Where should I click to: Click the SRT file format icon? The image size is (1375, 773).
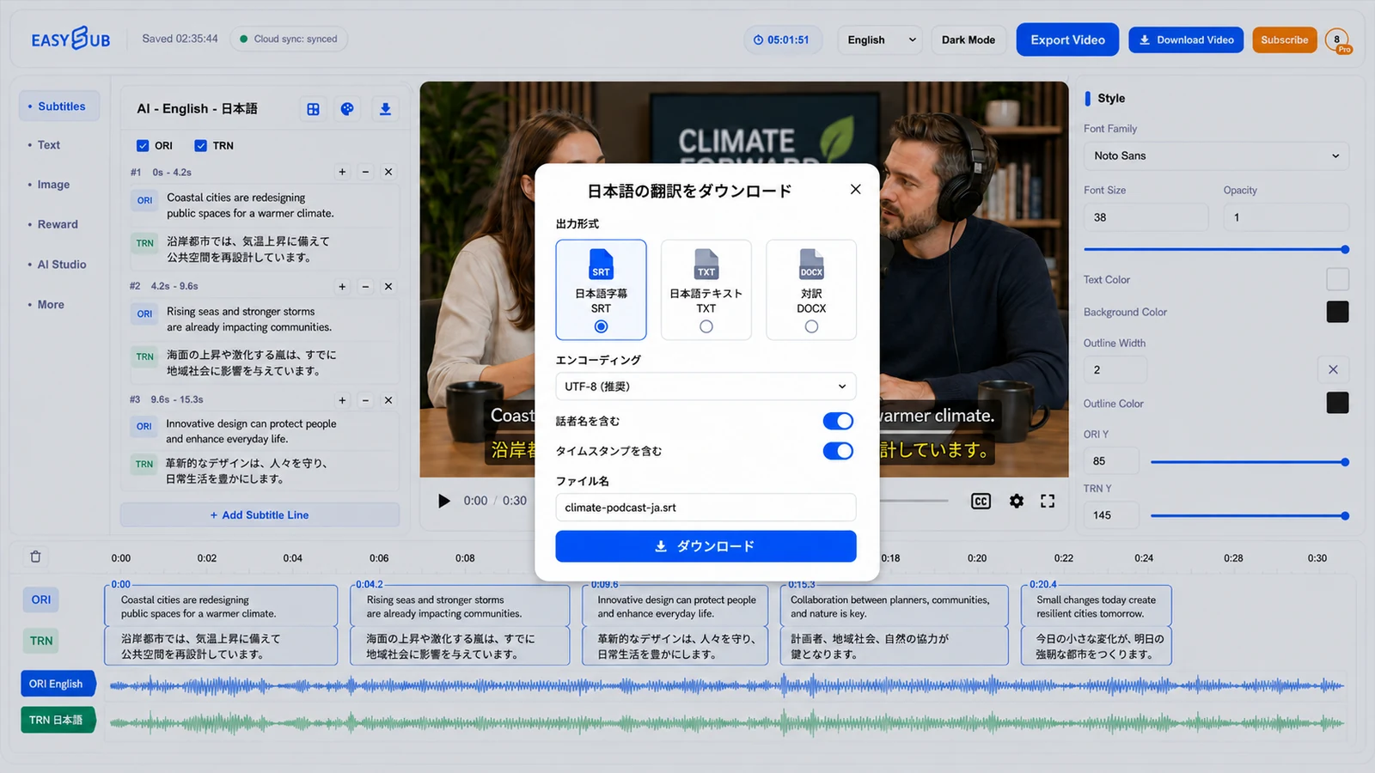coord(601,264)
